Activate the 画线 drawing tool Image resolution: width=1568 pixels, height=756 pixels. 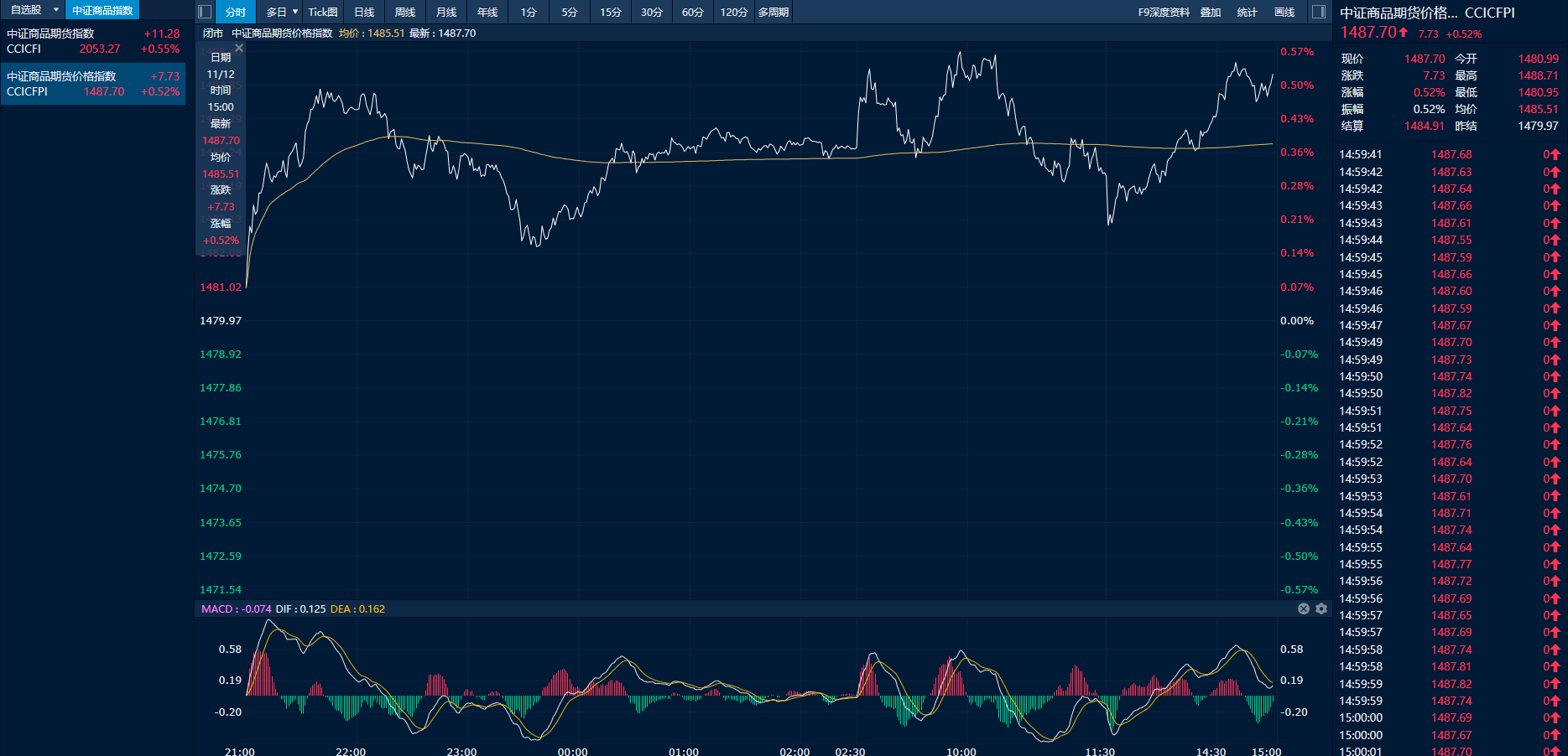pyautogui.click(x=1284, y=12)
